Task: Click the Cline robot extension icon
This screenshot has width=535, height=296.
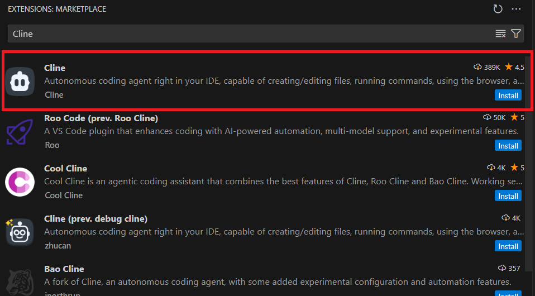Action: pos(20,82)
